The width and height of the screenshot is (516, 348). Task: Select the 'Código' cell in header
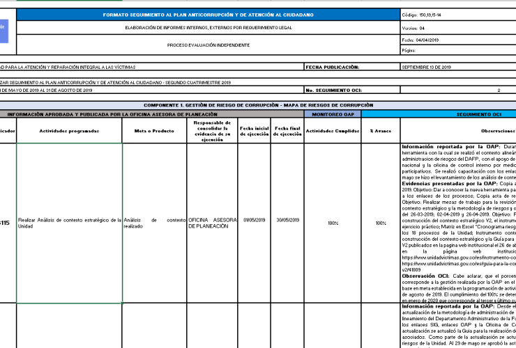[x=457, y=15]
